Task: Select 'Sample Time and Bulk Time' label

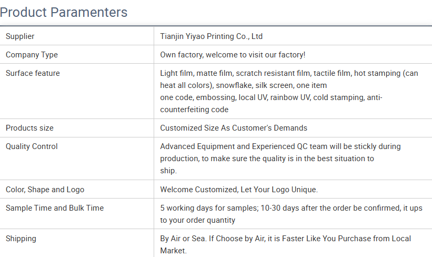Action: (x=55, y=208)
